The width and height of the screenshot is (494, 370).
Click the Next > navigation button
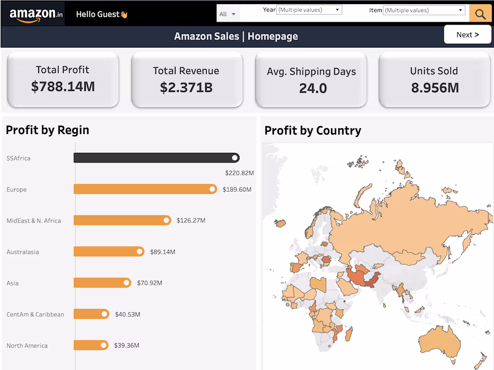(x=468, y=34)
